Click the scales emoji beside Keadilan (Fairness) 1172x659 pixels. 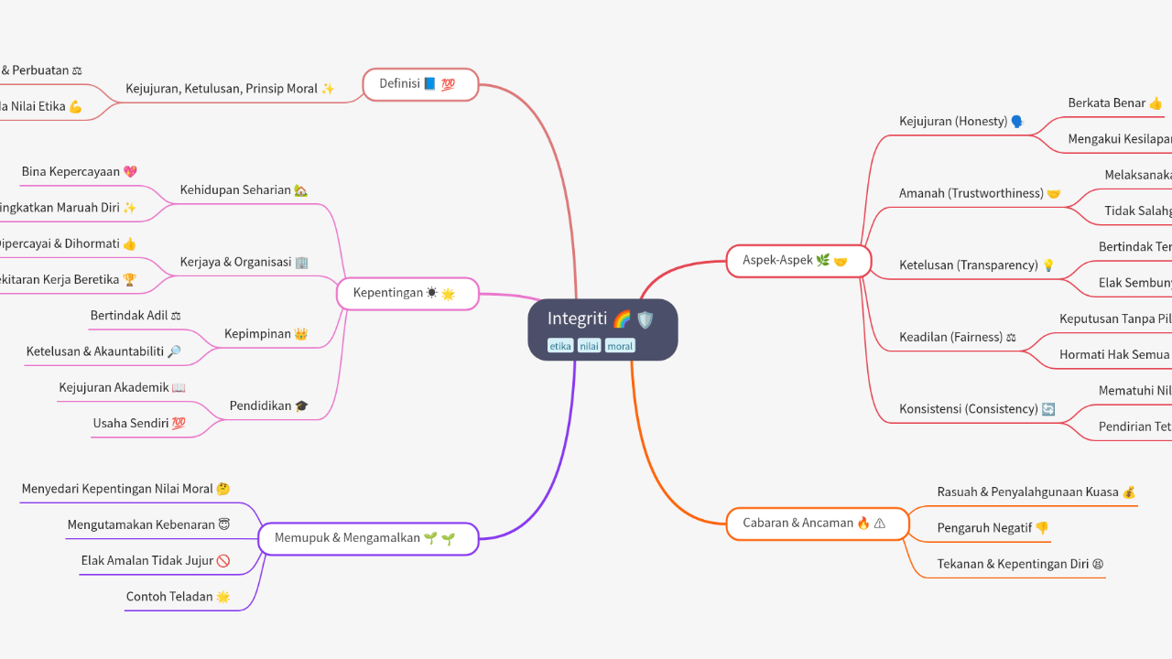[1011, 338]
